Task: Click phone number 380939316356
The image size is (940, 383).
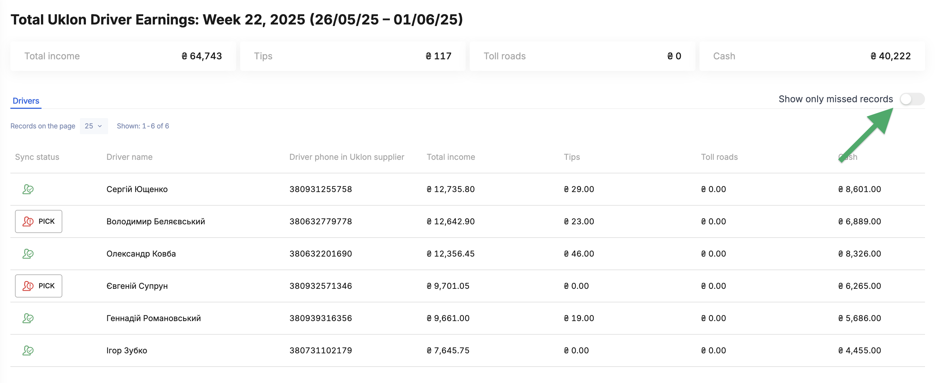Action: pyautogui.click(x=321, y=318)
